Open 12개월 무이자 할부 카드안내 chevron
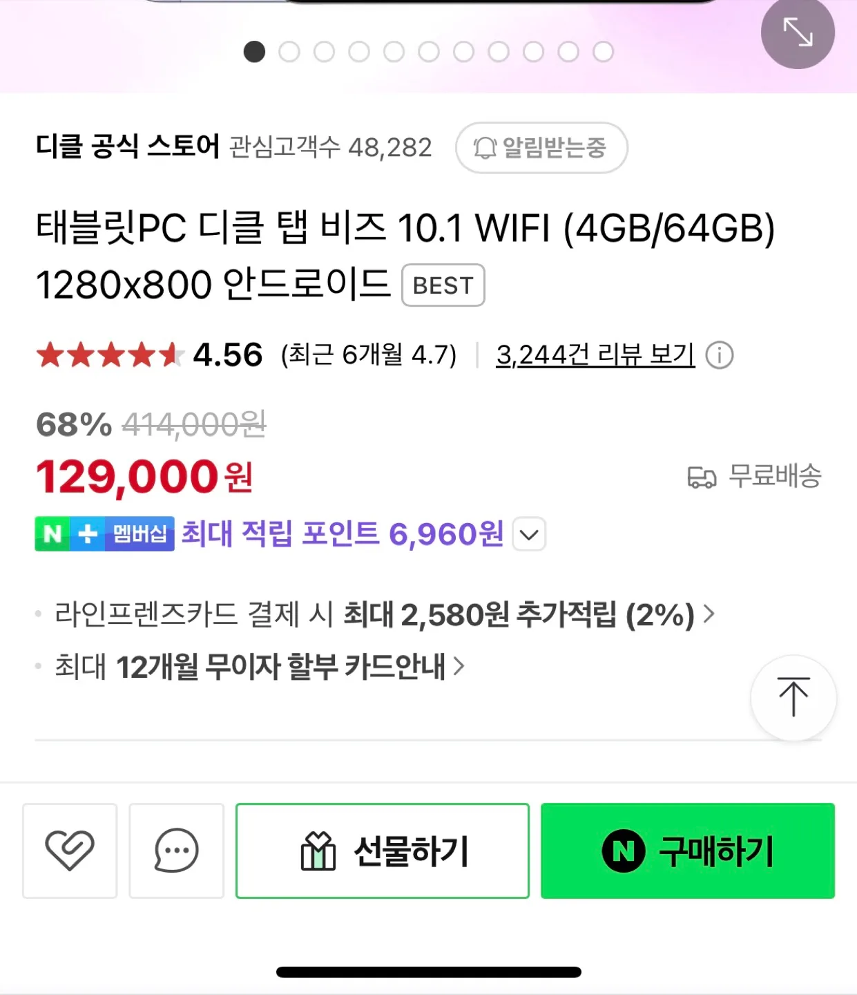Viewport: 857px width, 995px height. pyautogui.click(x=459, y=666)
